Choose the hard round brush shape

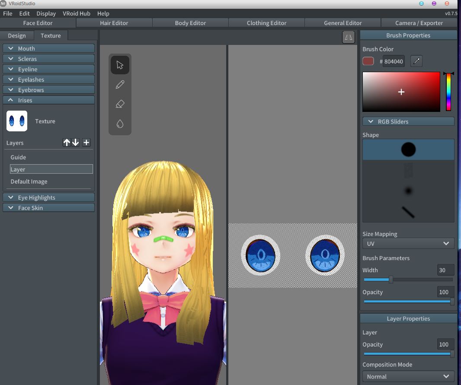click(x=408, y=150)
